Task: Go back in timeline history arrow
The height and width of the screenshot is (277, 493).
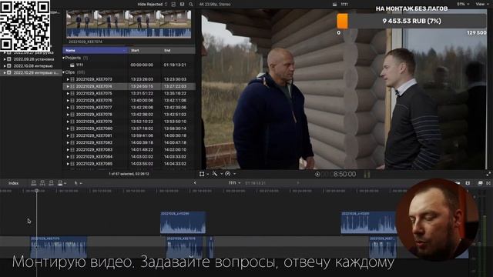Action: pos(195,183)
